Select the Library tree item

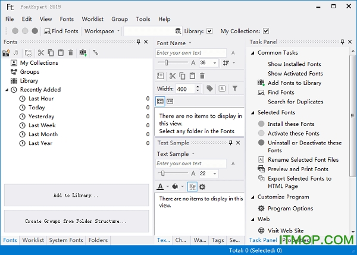[29, 81]
